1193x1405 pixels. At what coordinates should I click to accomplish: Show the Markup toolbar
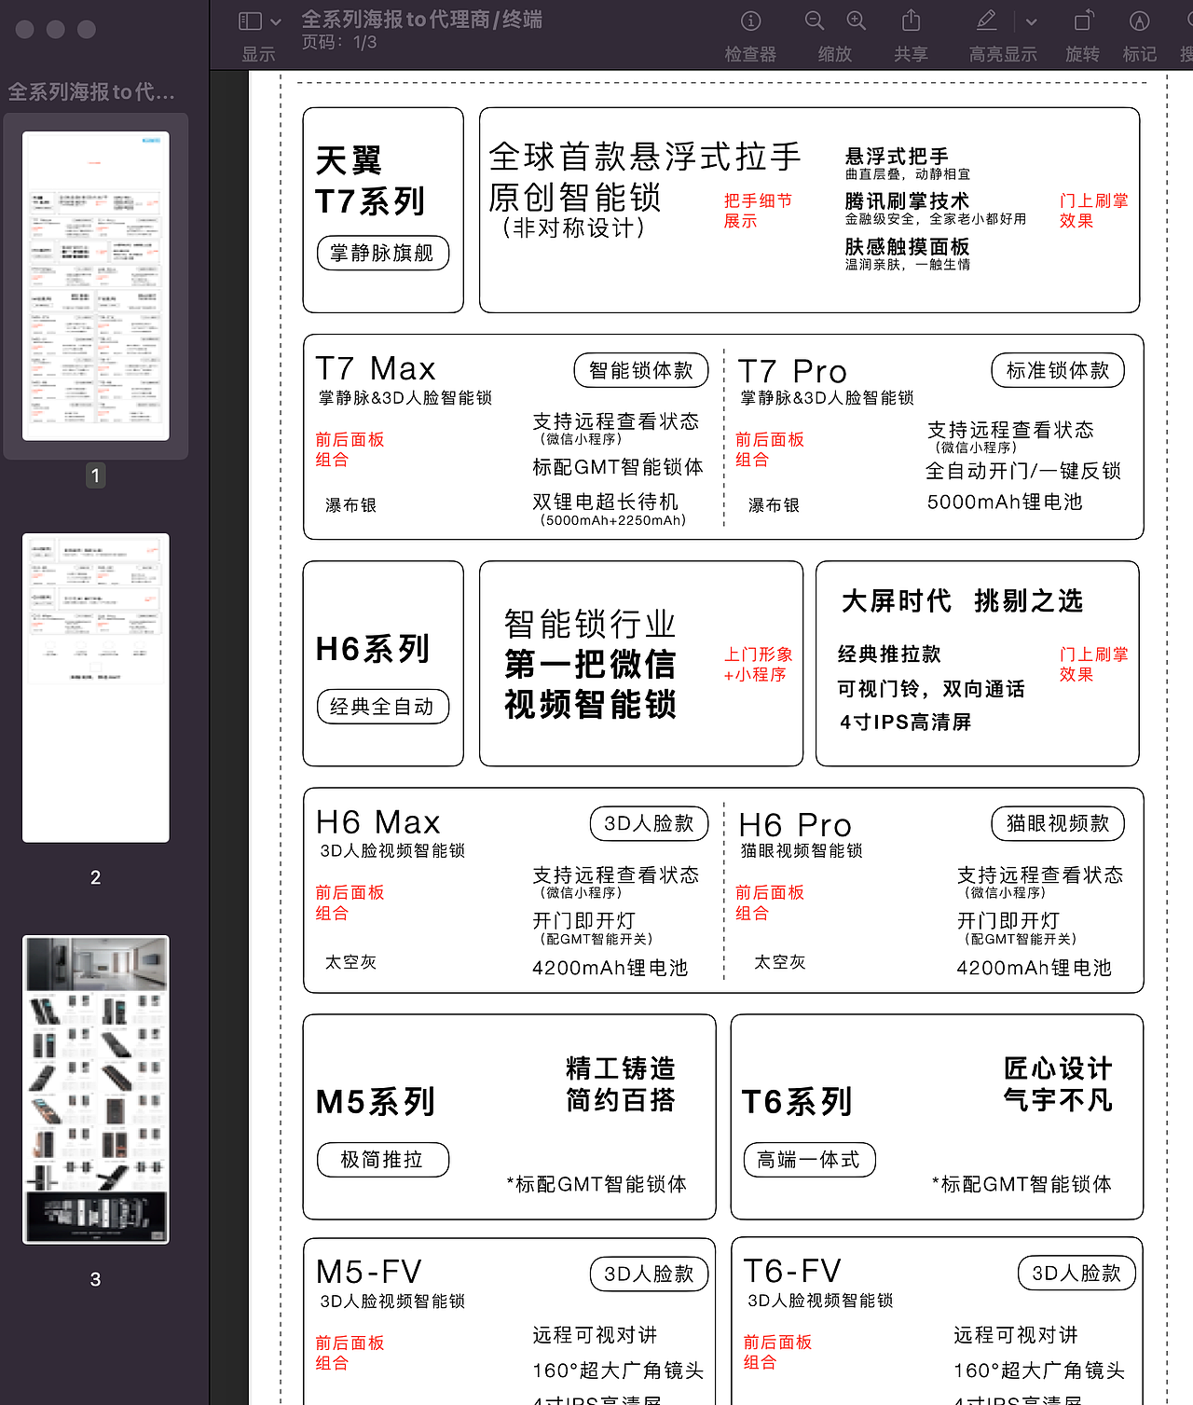click(1139, 21)
